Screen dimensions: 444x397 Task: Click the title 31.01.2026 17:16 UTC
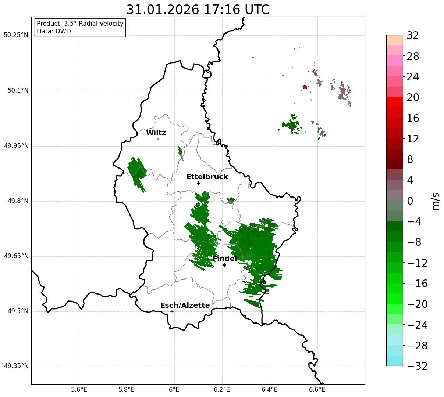pos(198,10)
